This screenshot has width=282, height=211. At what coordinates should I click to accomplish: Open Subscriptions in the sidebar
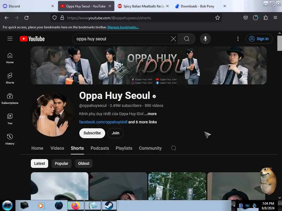[10, 99]
